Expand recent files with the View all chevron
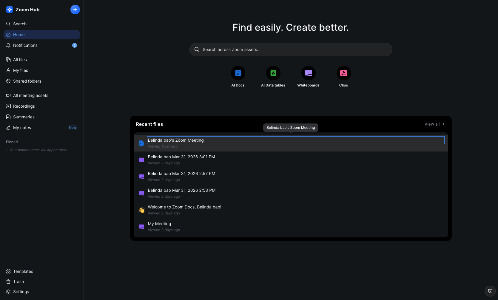The width and height of the screenshot is (498, 300). [x=443, y=124]
